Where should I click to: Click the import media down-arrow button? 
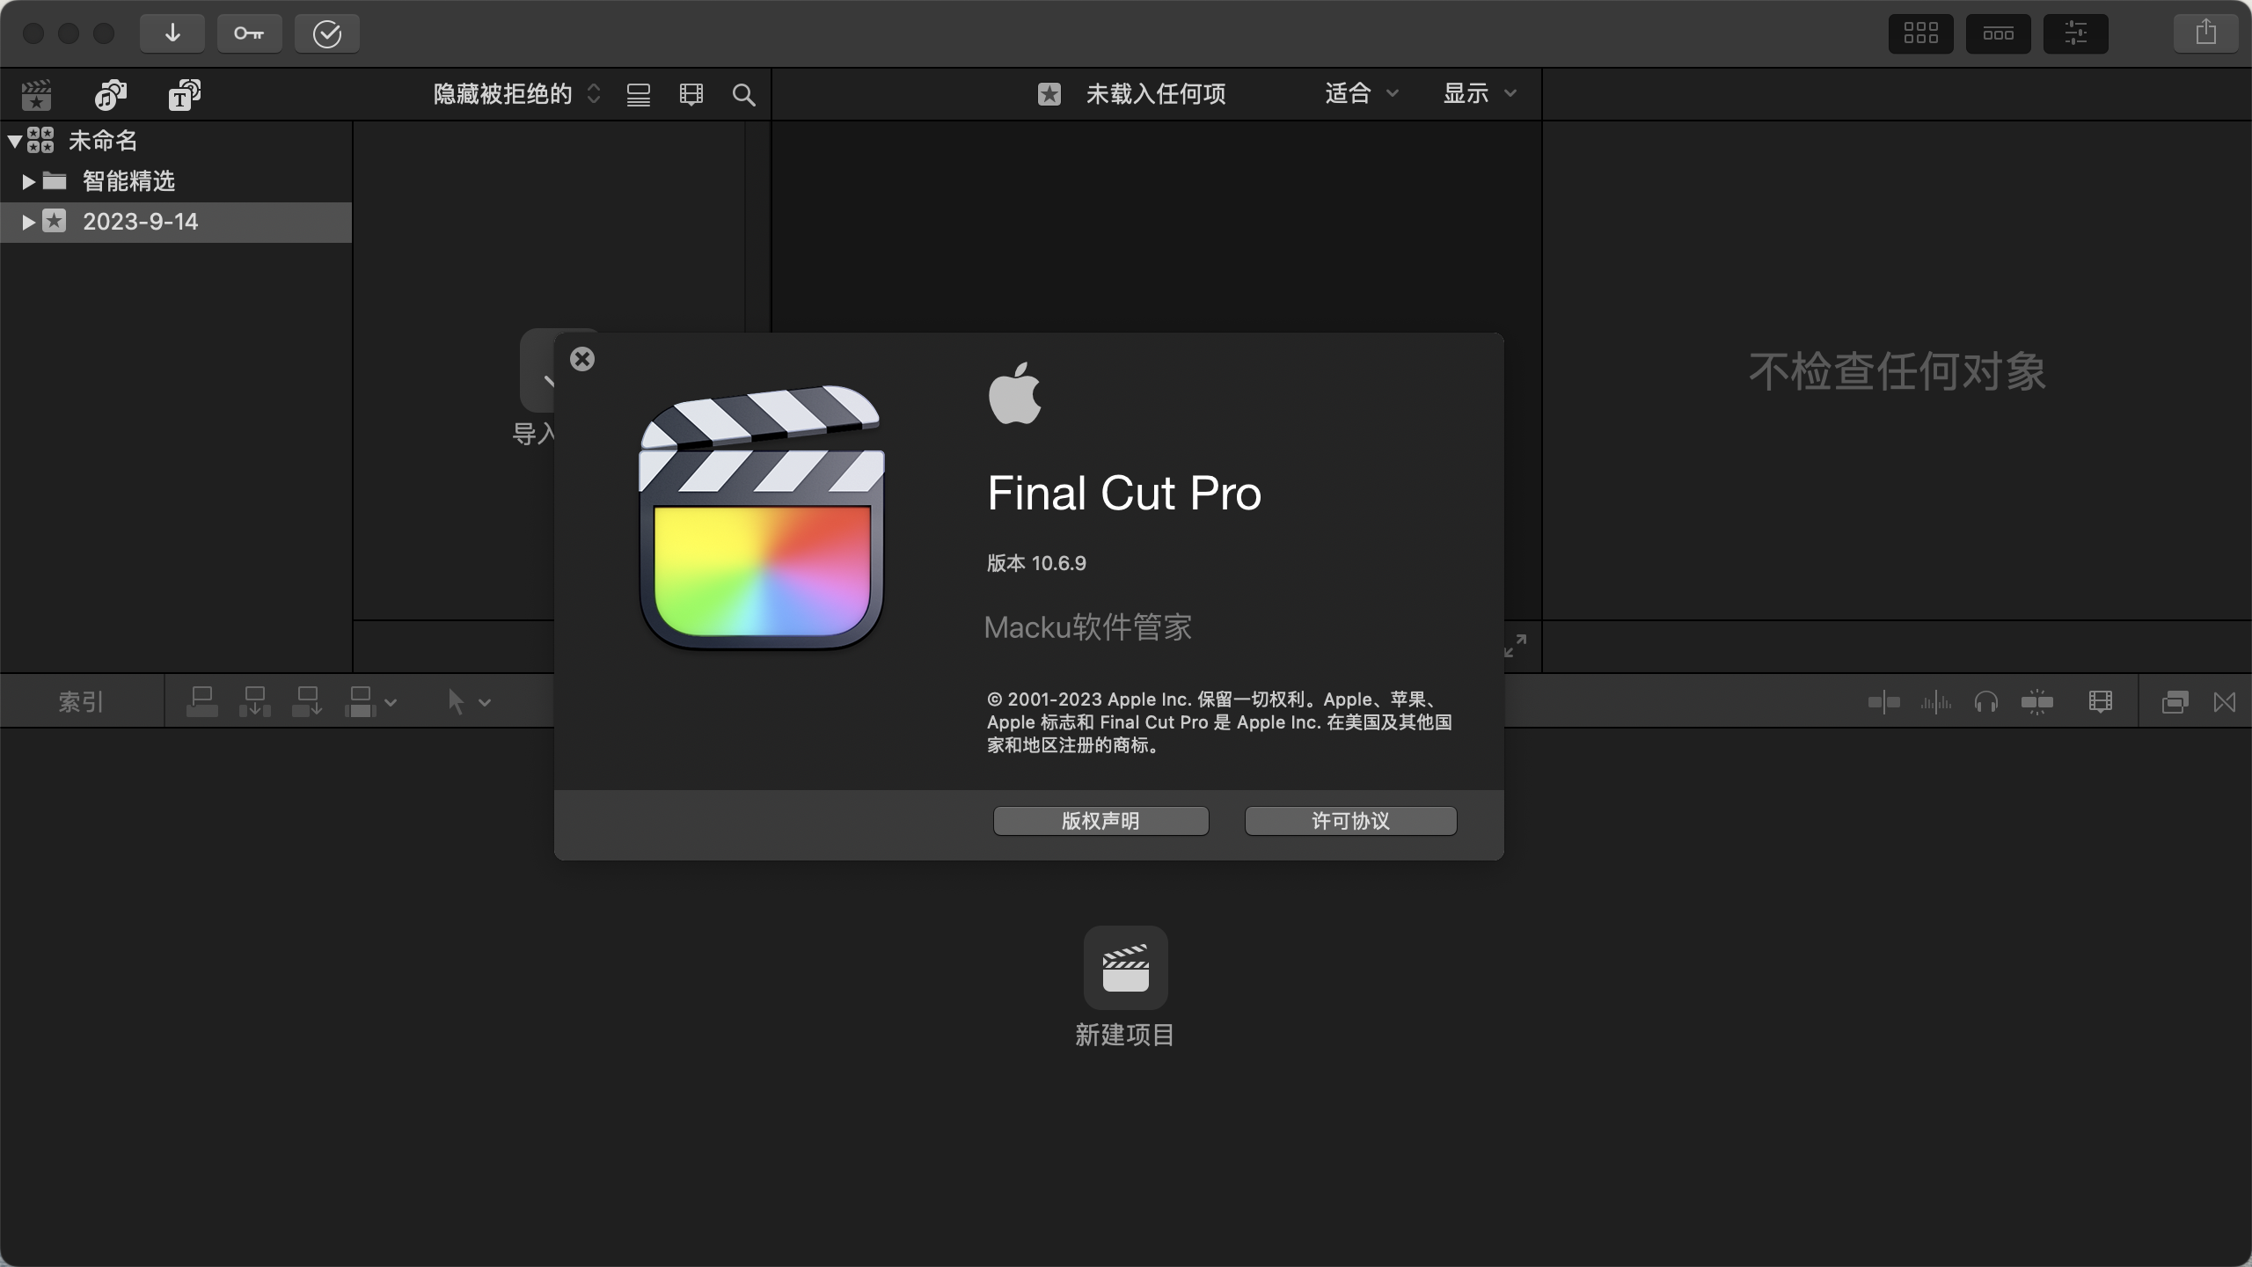point(172,33)
